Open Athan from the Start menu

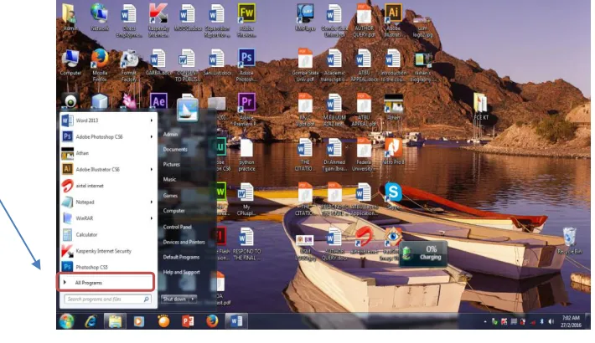(108, 153)
